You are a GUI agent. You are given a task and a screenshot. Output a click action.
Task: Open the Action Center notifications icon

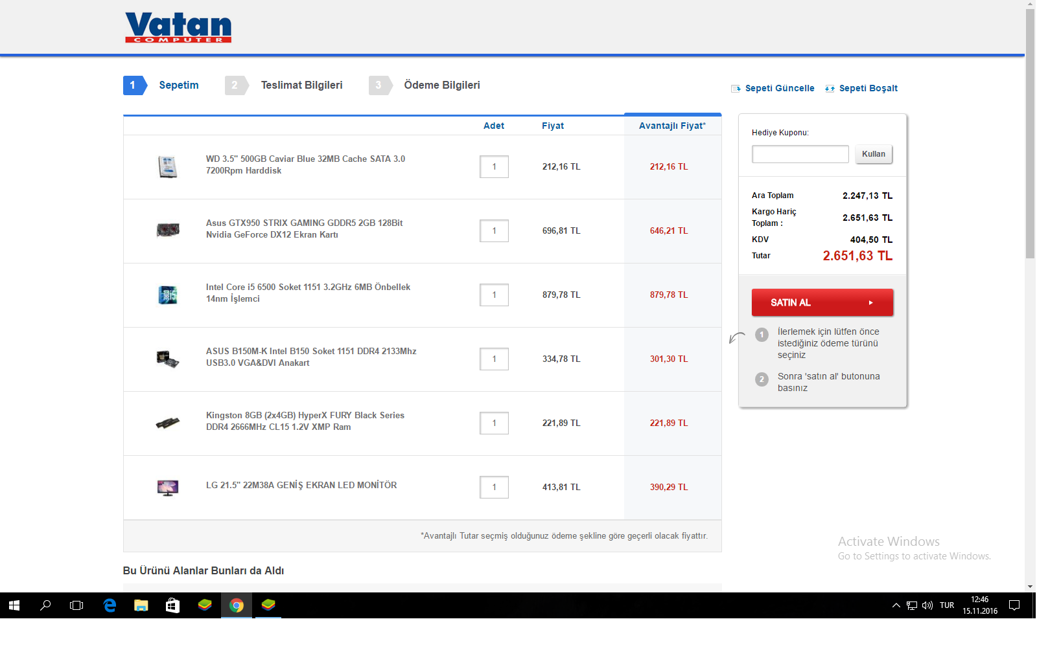1015,605
